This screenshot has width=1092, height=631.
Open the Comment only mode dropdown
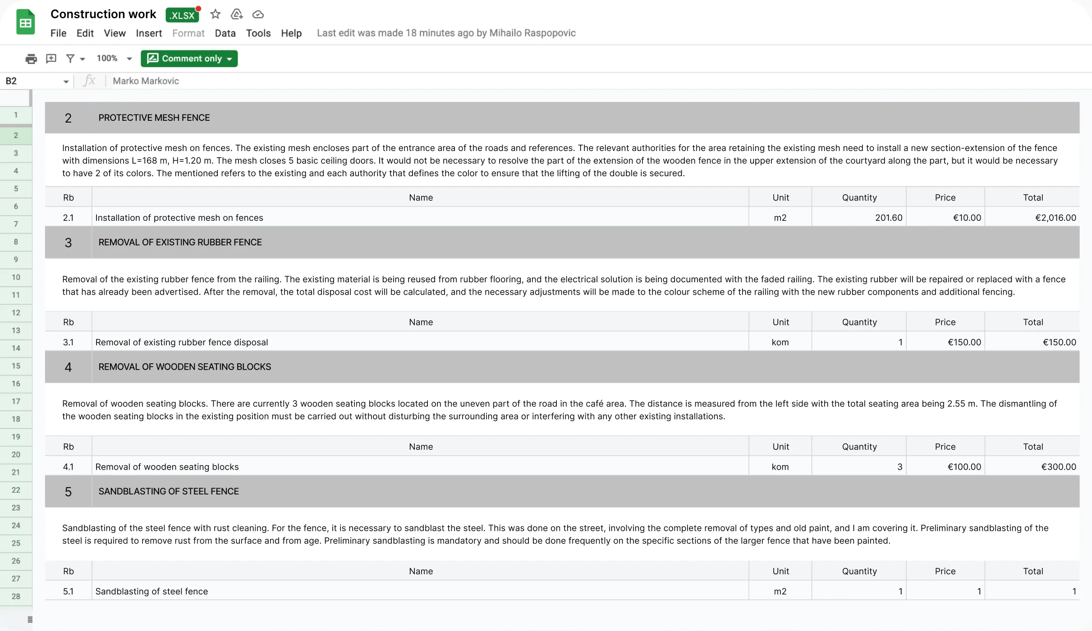coord(189,59)
